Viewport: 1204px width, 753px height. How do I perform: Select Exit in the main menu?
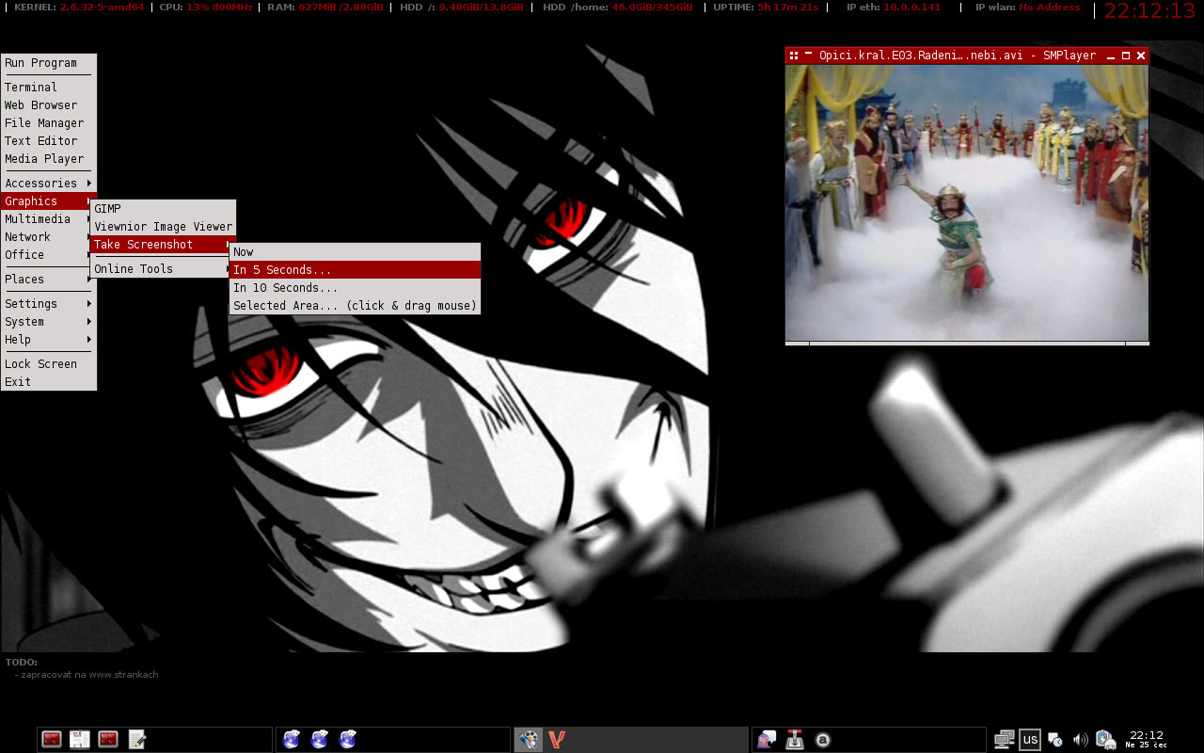[x=49, y=382]
